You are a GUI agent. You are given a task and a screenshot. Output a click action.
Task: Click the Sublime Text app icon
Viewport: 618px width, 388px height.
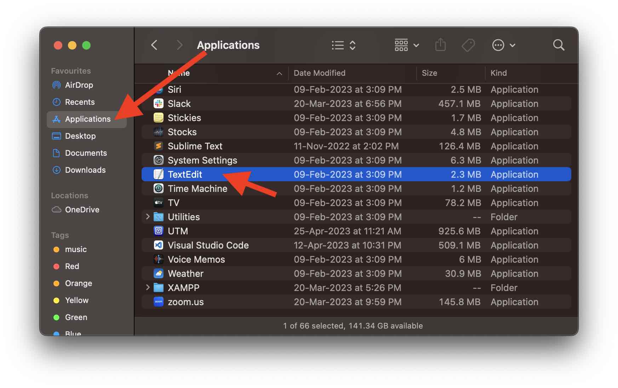click(x=158, y=146)
